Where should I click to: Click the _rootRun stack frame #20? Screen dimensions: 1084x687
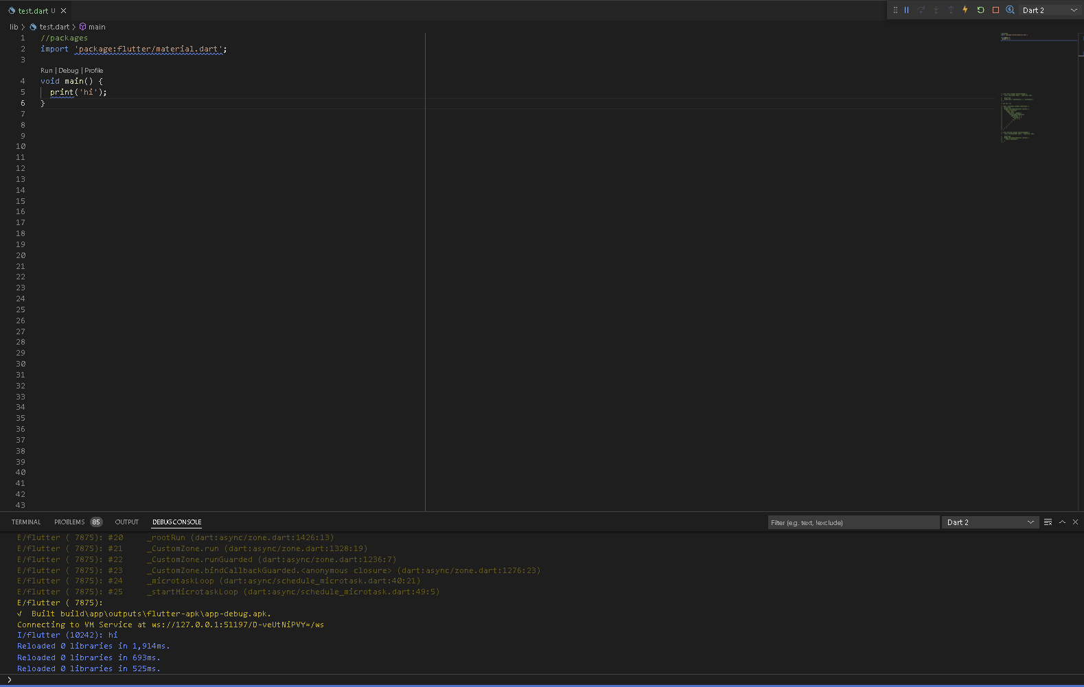[176, 537]
